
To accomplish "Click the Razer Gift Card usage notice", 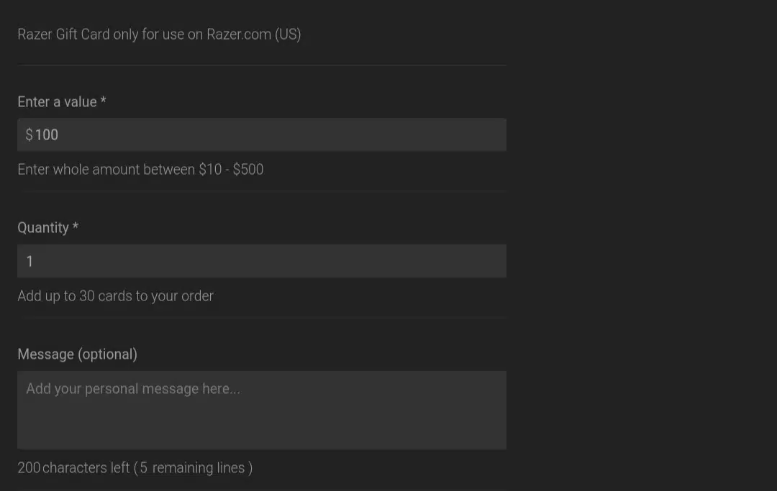I will click(159, 35).
